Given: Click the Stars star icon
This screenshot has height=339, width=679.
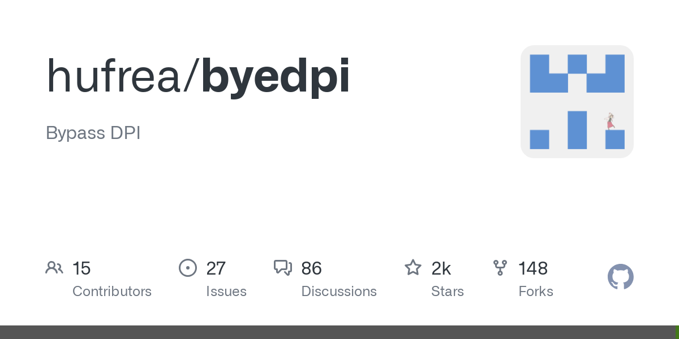Looking at the screenshot, I should click(413, 268).
